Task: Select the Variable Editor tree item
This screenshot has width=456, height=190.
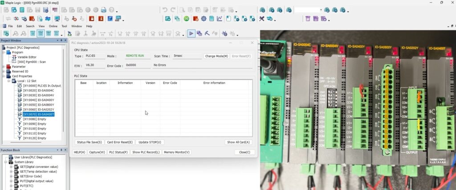Action: (x=27, y=57)
